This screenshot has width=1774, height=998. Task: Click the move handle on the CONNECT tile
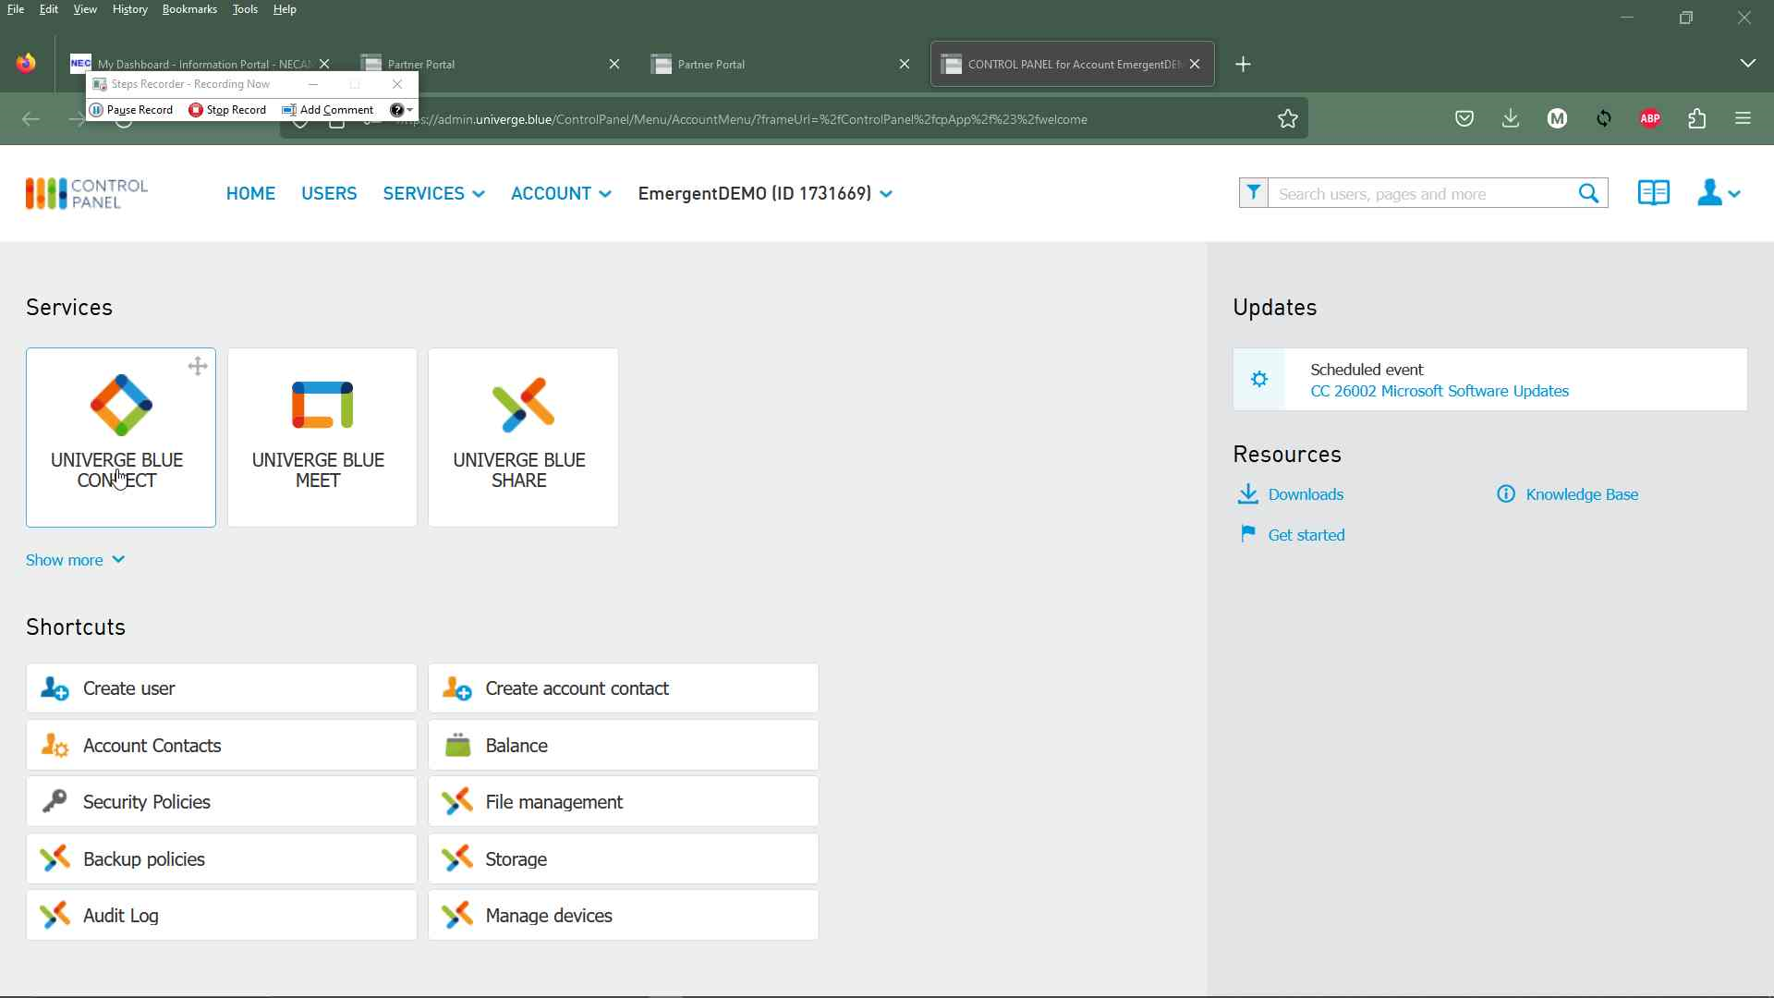(x=198, y=367)
